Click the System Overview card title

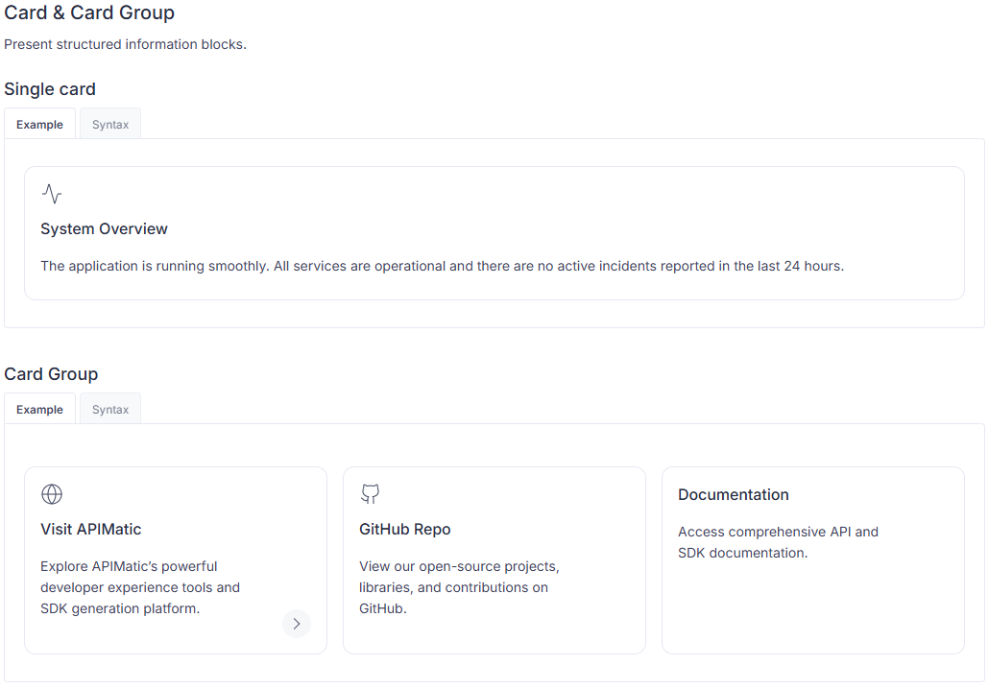pos(104,229)
